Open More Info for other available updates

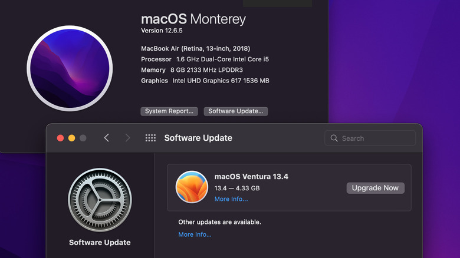tap(195, 234)
